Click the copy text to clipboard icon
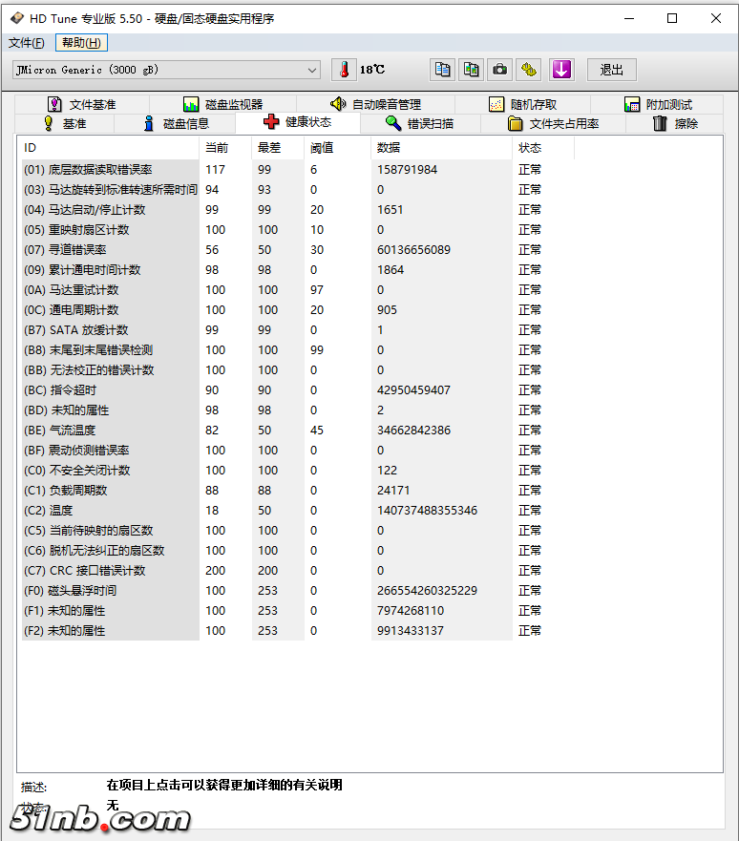This screenshot has width=739, height=841. pos(442,70)
